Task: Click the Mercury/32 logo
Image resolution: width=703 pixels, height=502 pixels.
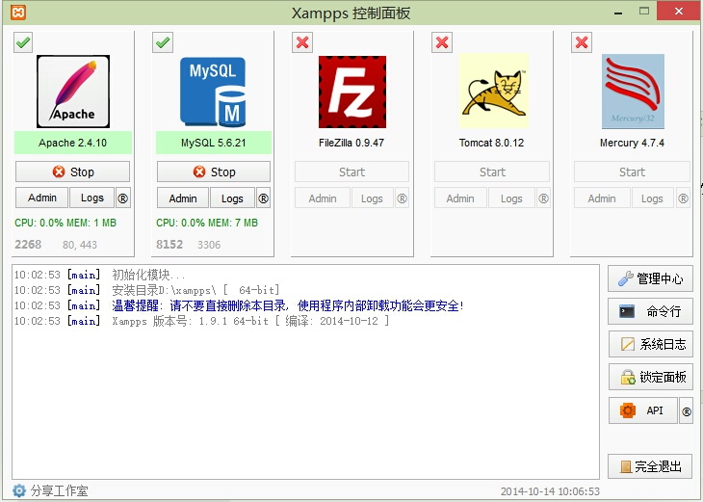Action: (x=633, y=92)
